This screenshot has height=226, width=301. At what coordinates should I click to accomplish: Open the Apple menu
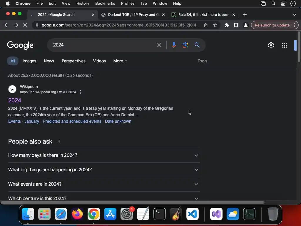pos(8,4)
